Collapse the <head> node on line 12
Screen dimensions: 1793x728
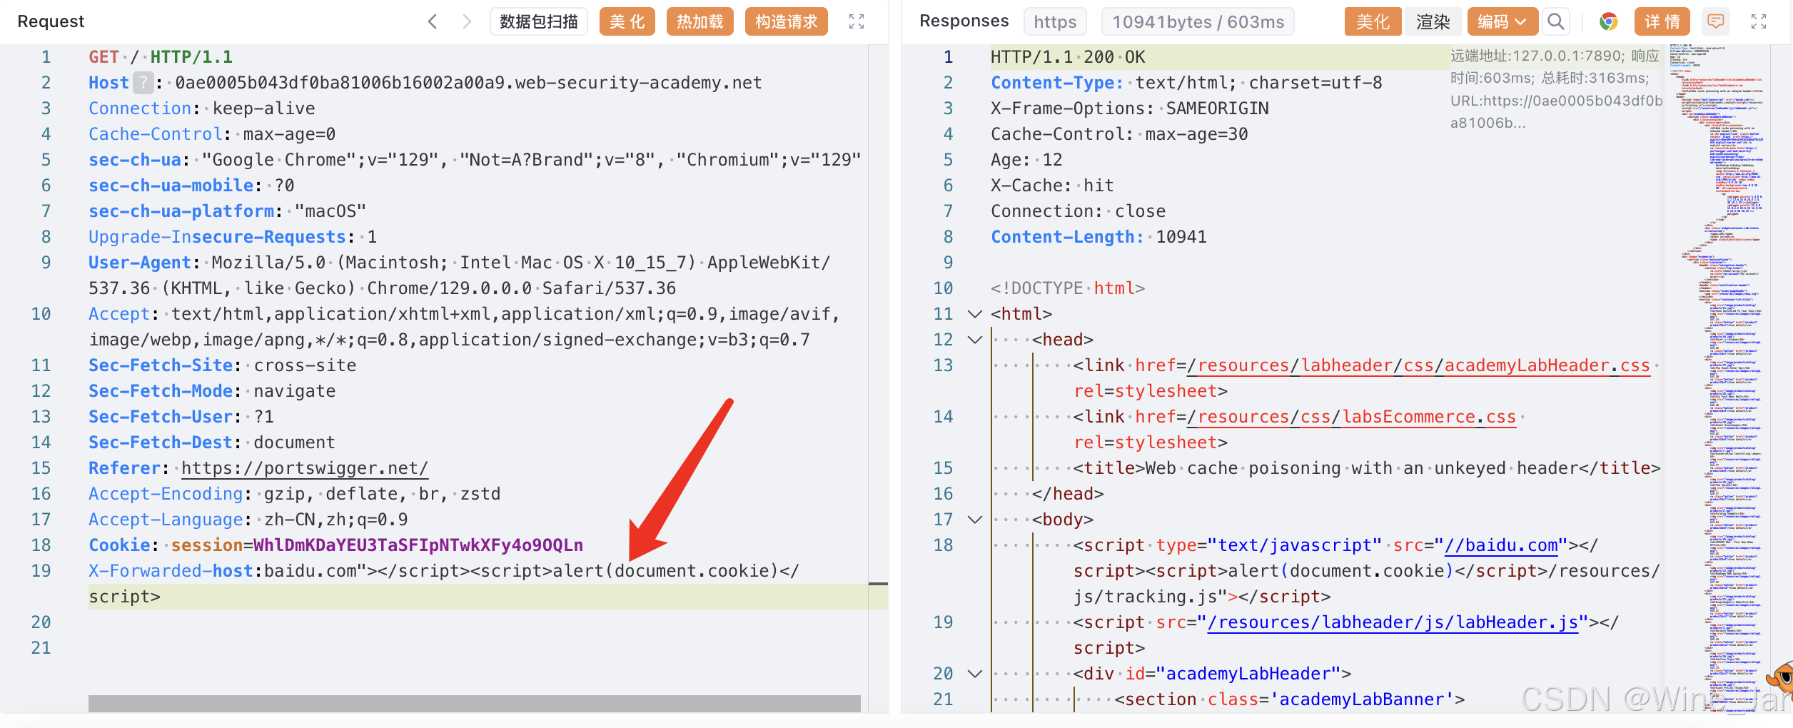click(x=975, y=340)
